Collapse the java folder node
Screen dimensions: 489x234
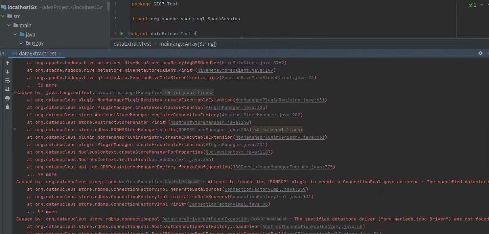click(15, 34)
